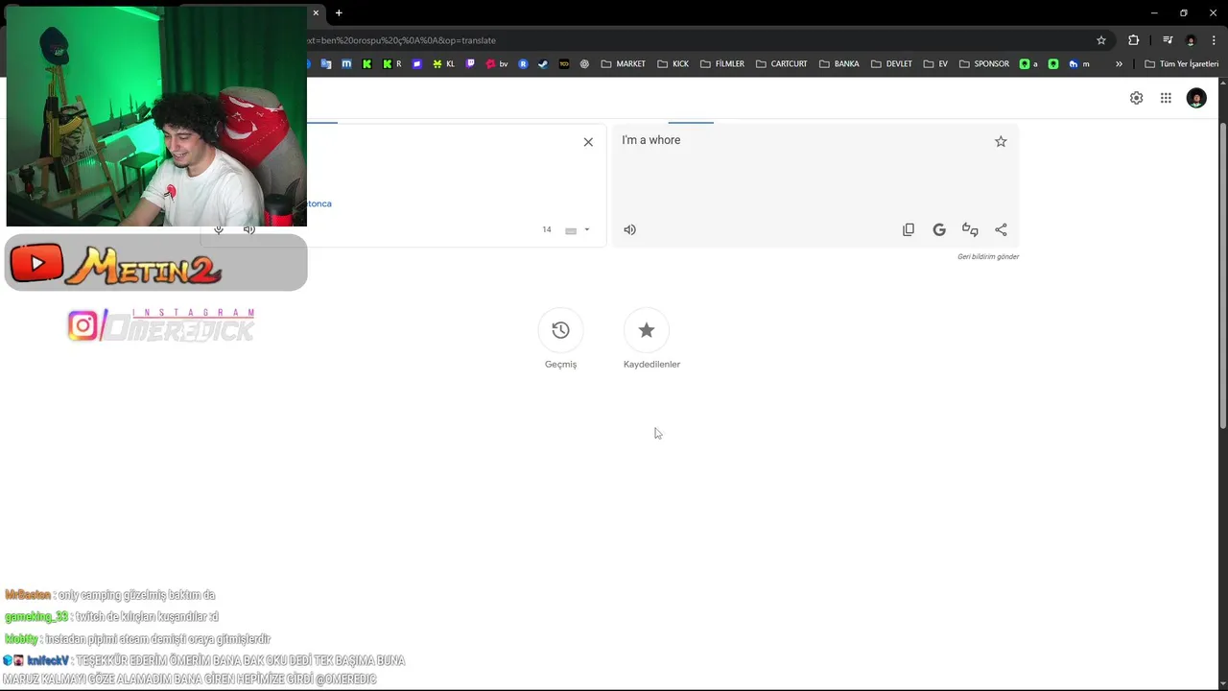The width and height of the screenshot is (1228, 691).
Task: Copy the translation to clipboard
Action: pyautogui.click(x=909, y=229)
